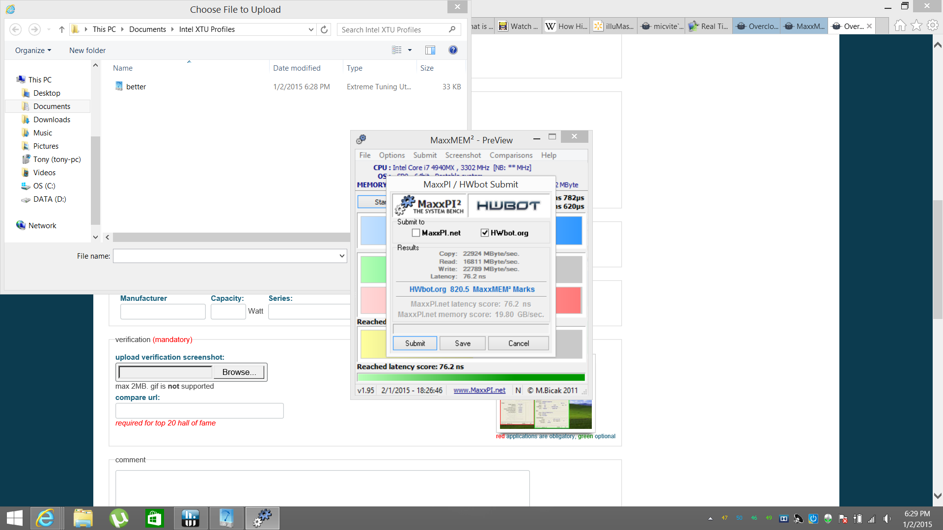Open view options dropdown arrow
Image resolution: width=943 pixels, height=530 pixels.
pyautogui.click(x=410, y=50)
